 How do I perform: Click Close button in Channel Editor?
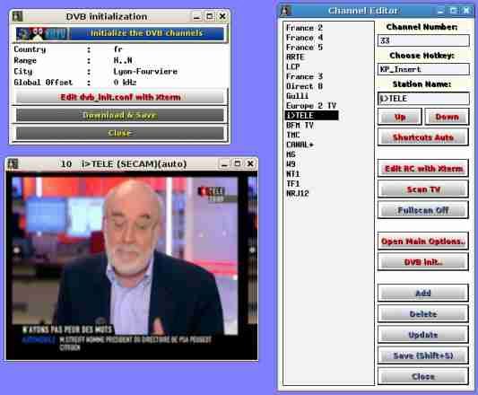423,376
